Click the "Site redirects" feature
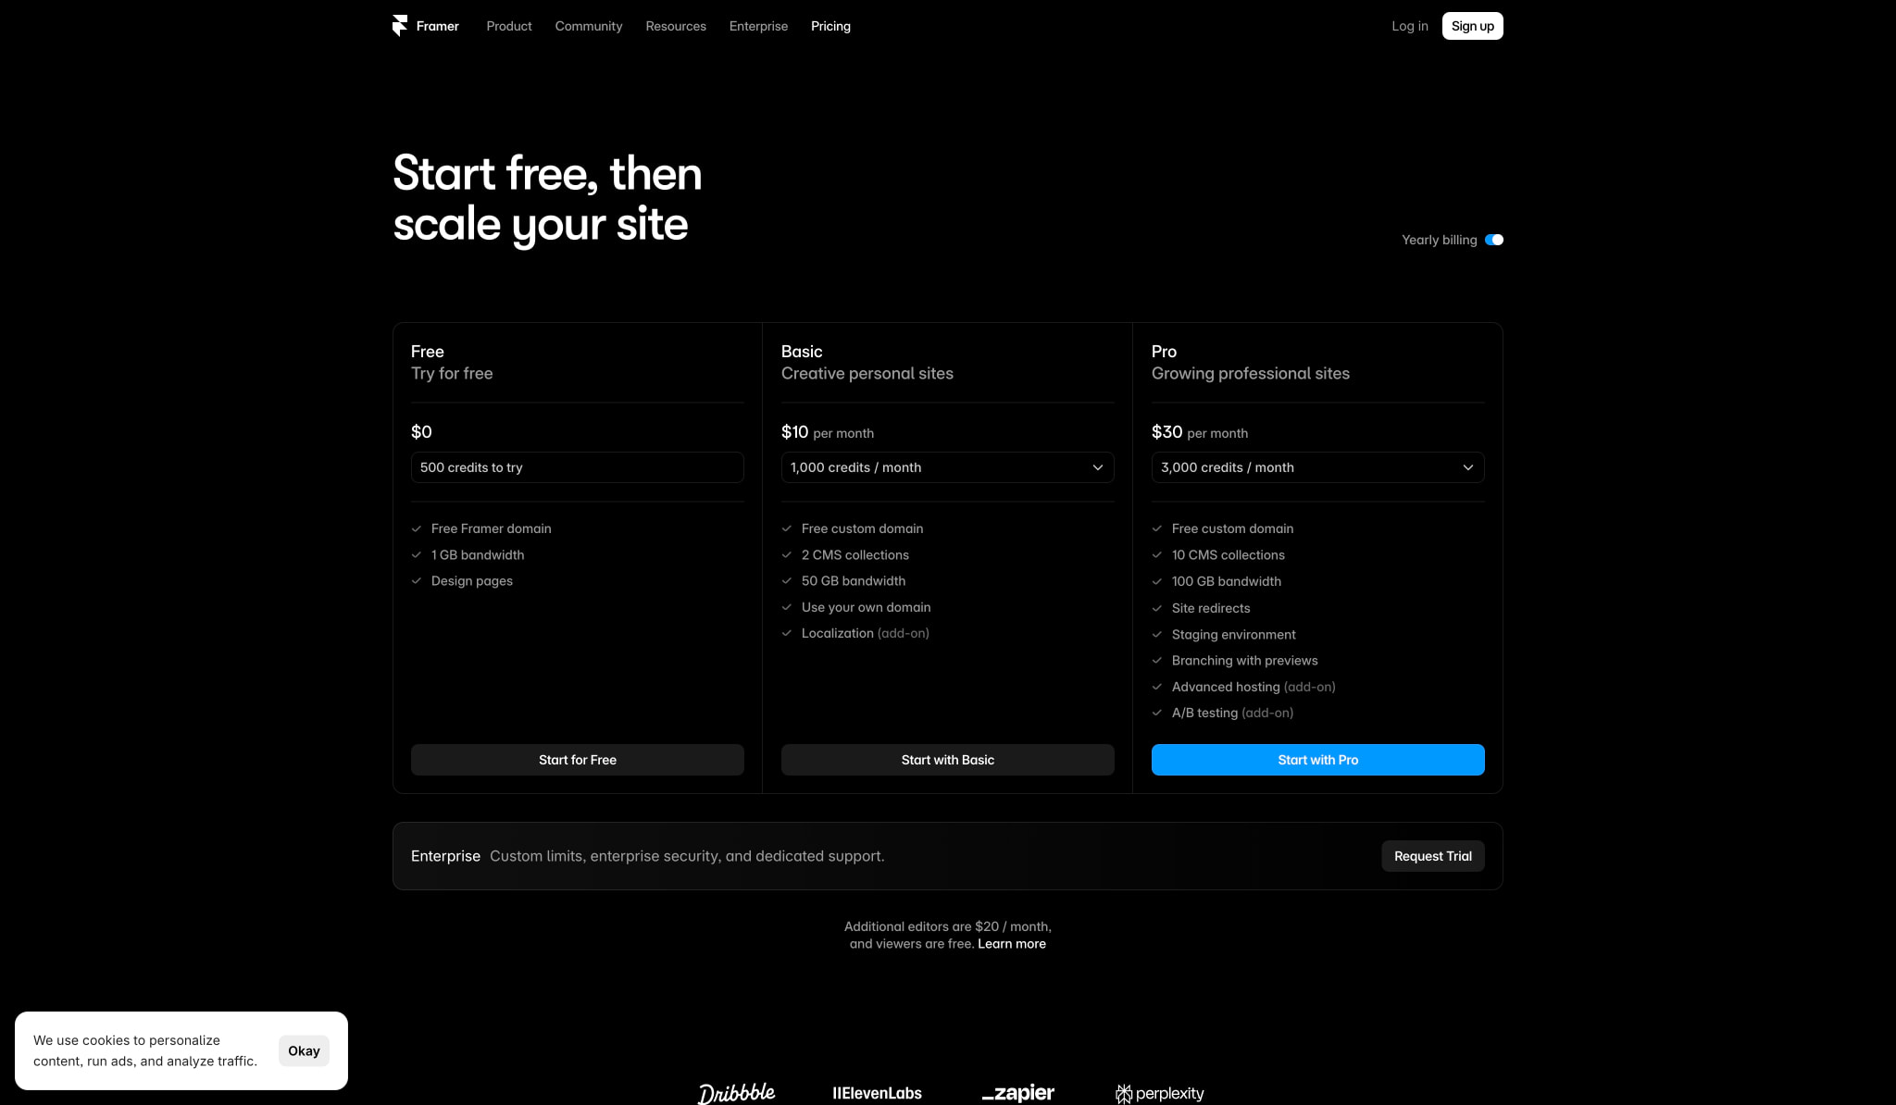Viewport: 1896px width, 1105px height. pyautogui.click(x=1210, y=608)
